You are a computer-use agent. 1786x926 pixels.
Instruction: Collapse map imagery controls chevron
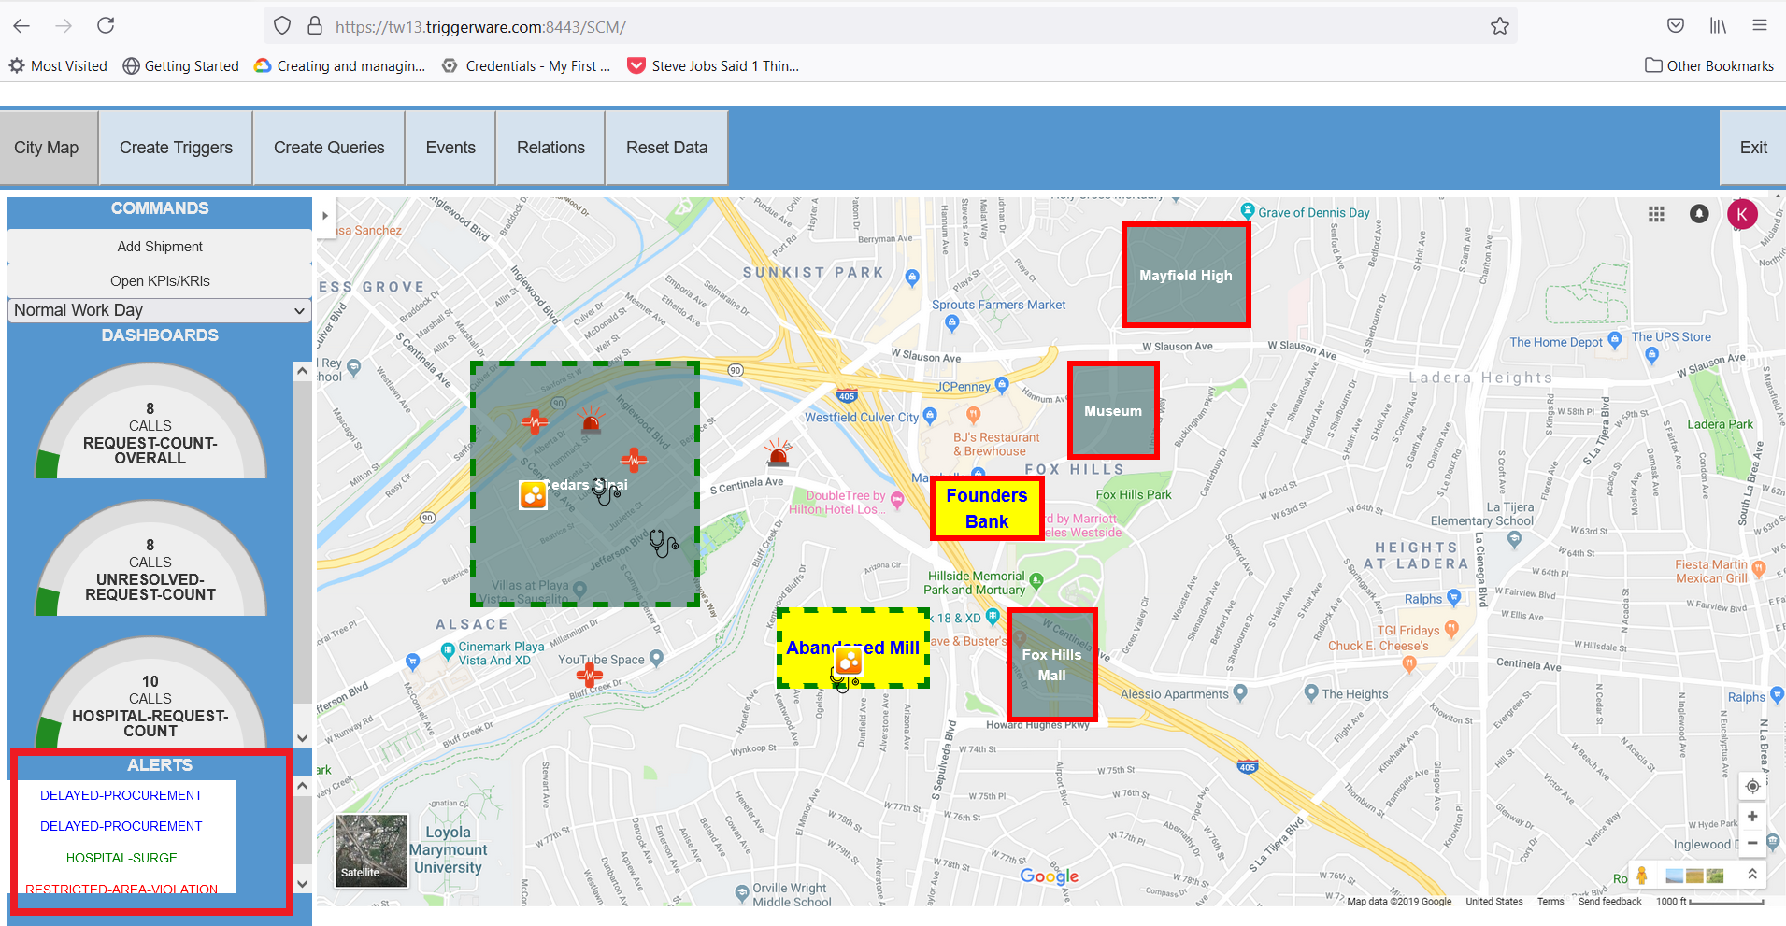tap(1752, 875)
